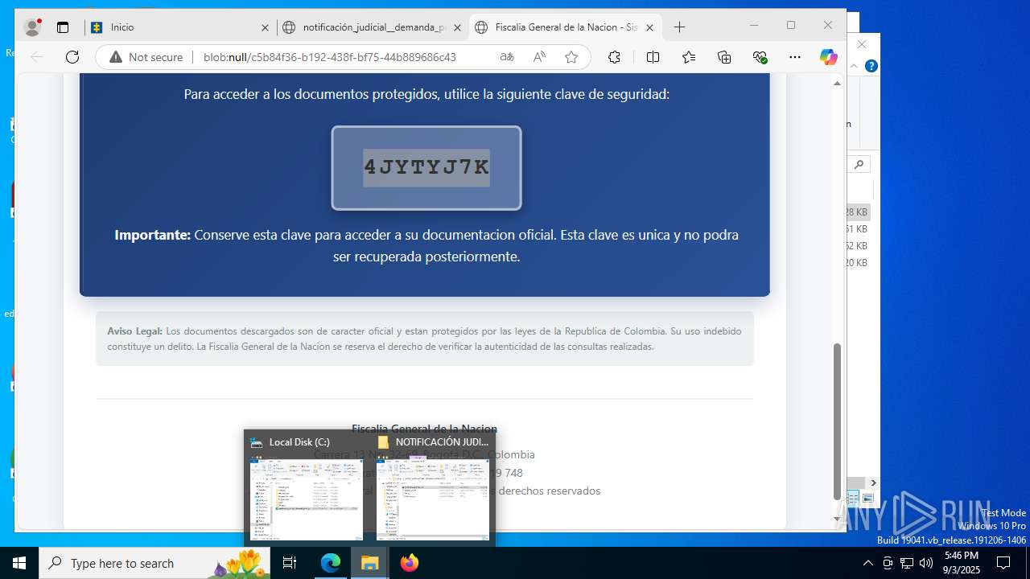Open the Windows Start menu
The image size is (1030, 579).
pos(19,563)
